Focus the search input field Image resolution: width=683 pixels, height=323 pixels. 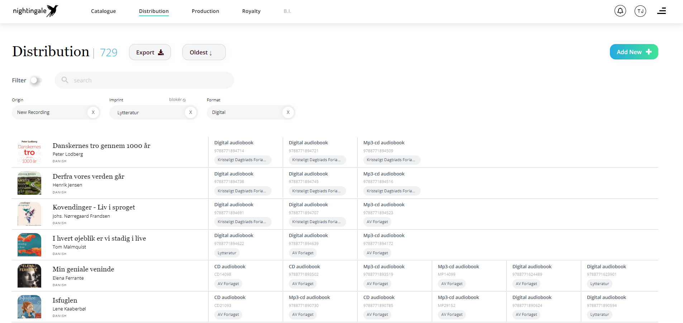tap(144, 80)
